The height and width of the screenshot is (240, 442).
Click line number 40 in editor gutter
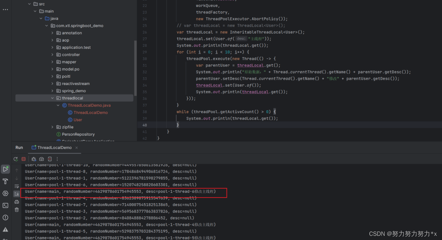[x=145, y=125]
